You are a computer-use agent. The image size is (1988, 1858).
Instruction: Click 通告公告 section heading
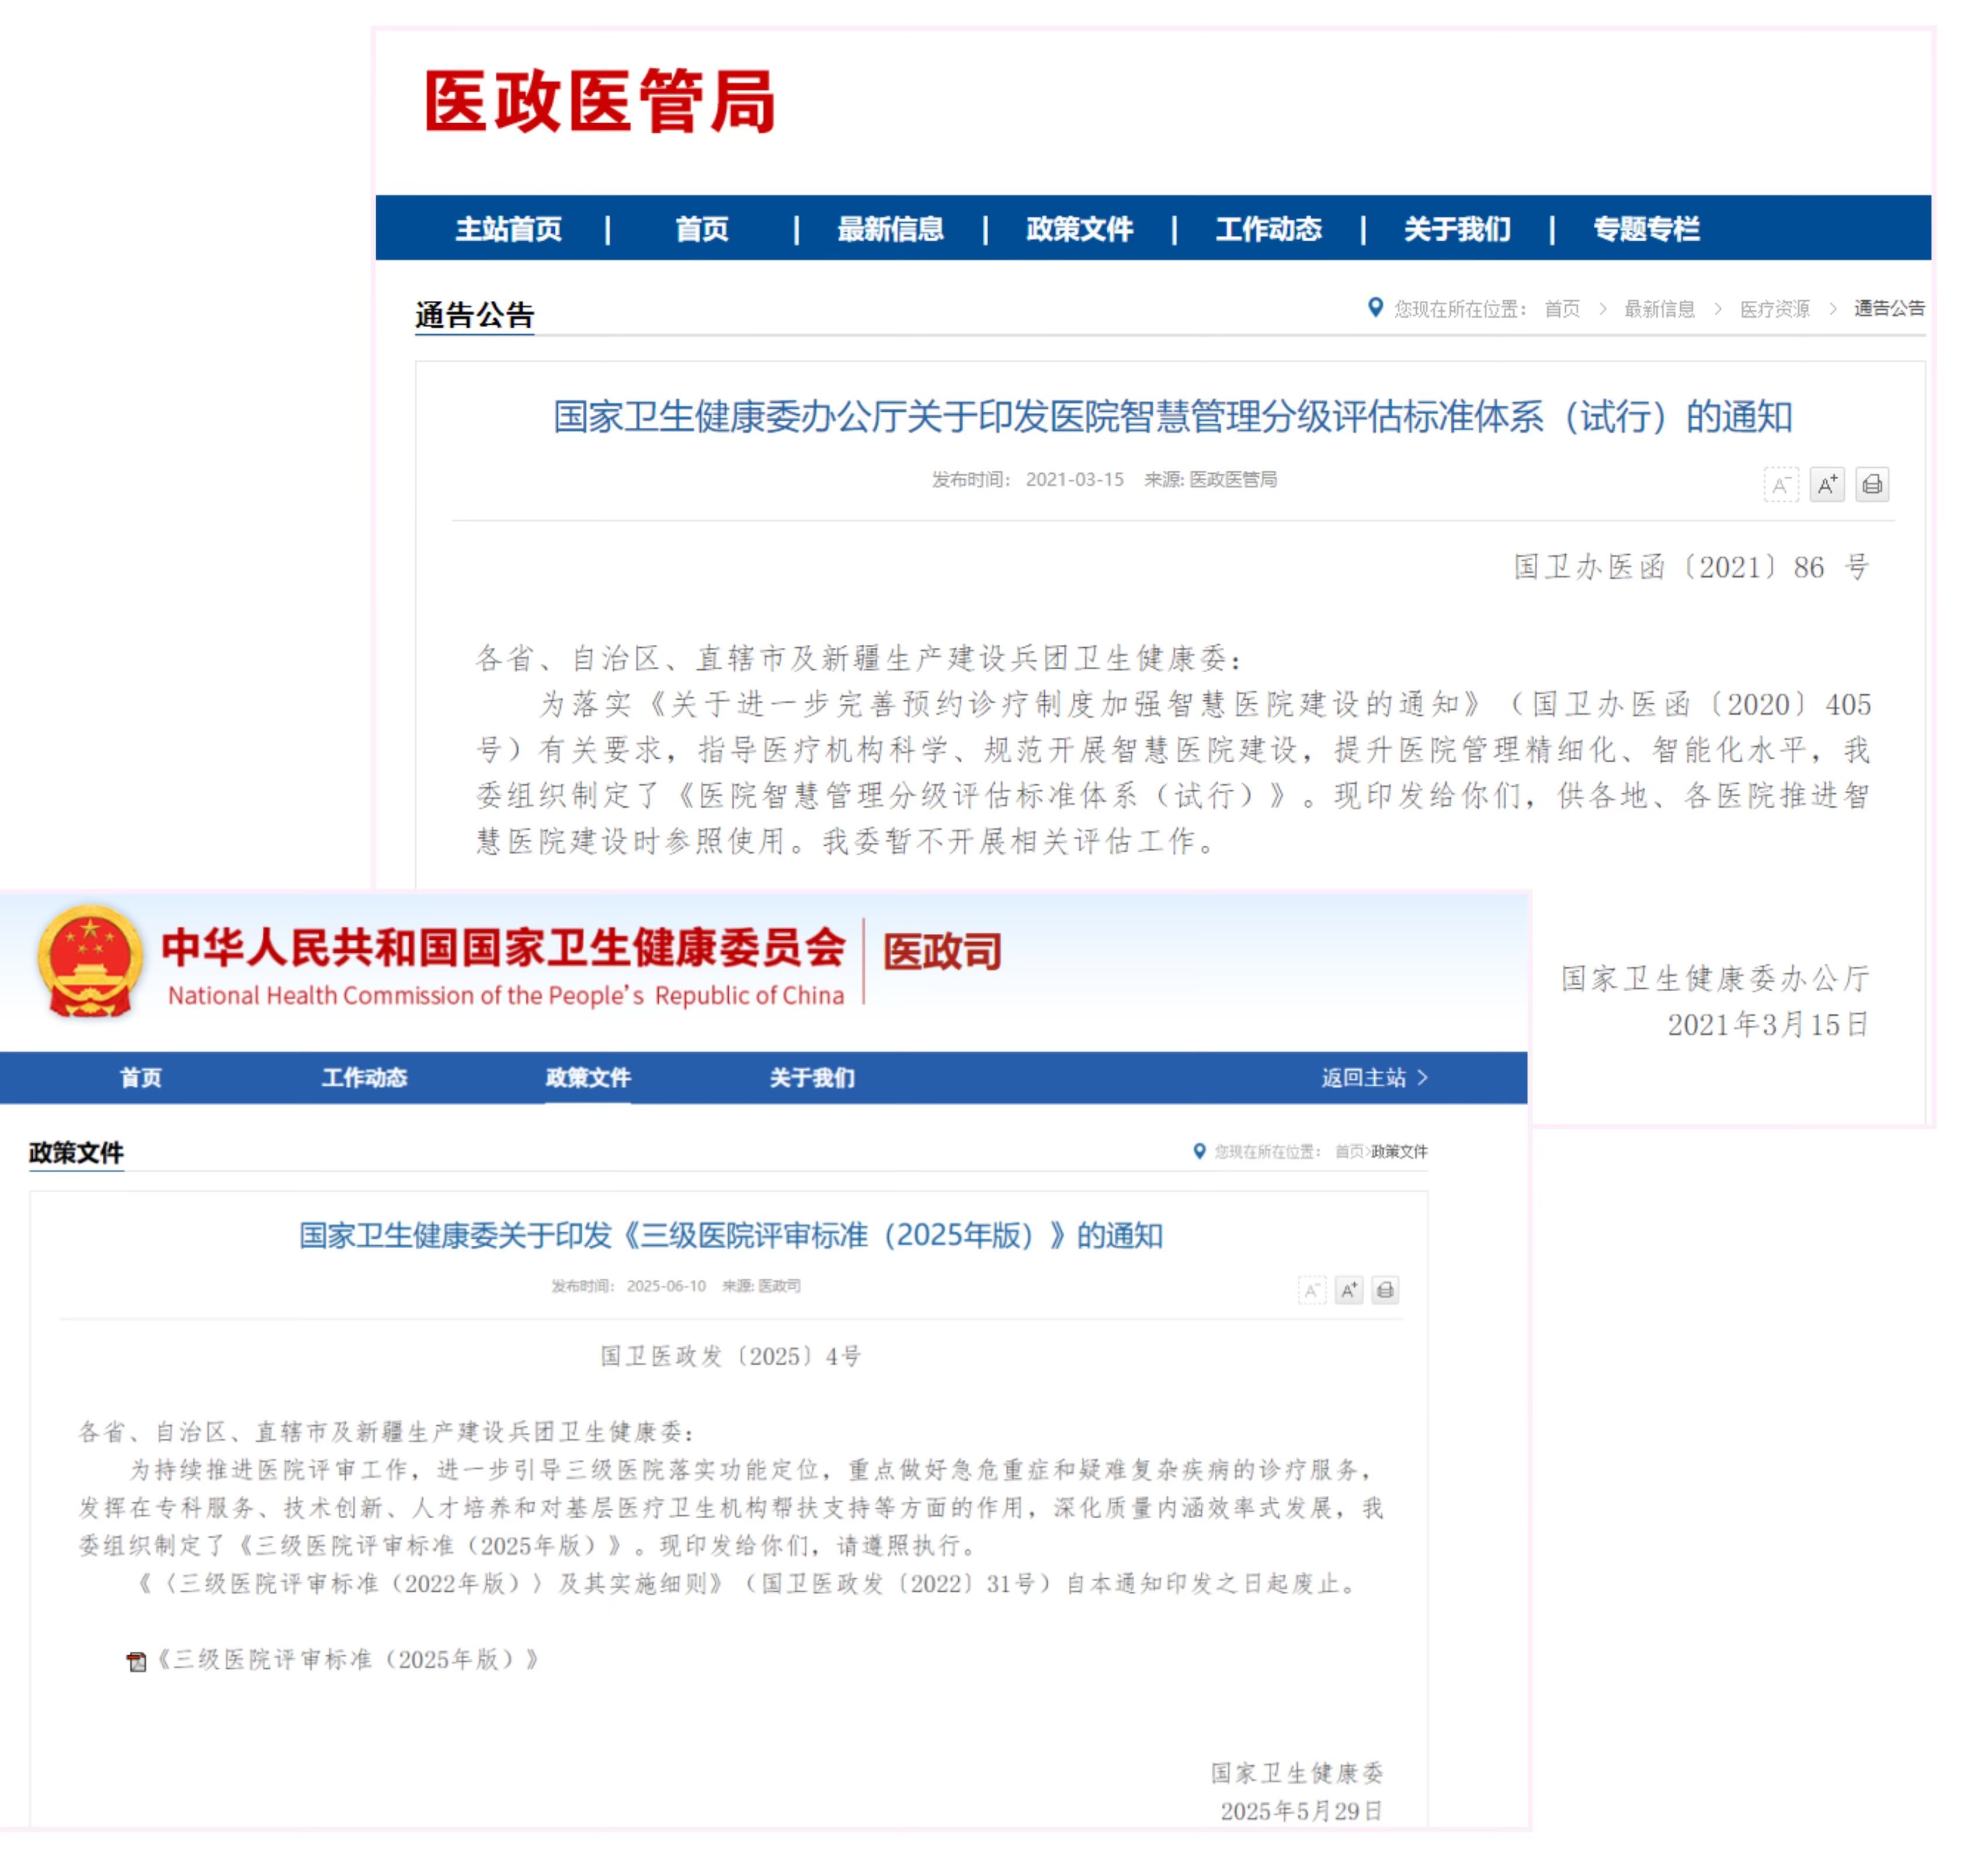(x=475, y=315)
